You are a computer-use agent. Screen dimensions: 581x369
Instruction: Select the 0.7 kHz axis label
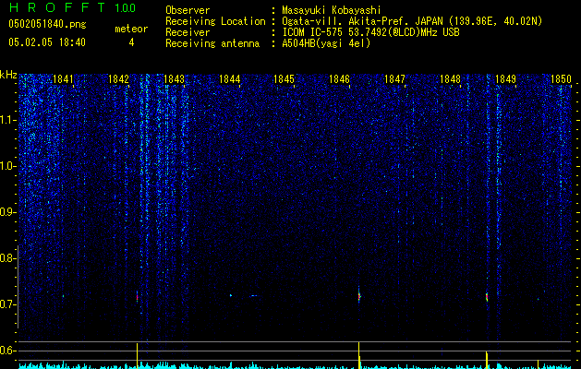pyautogui.click(x=6, y=304)
